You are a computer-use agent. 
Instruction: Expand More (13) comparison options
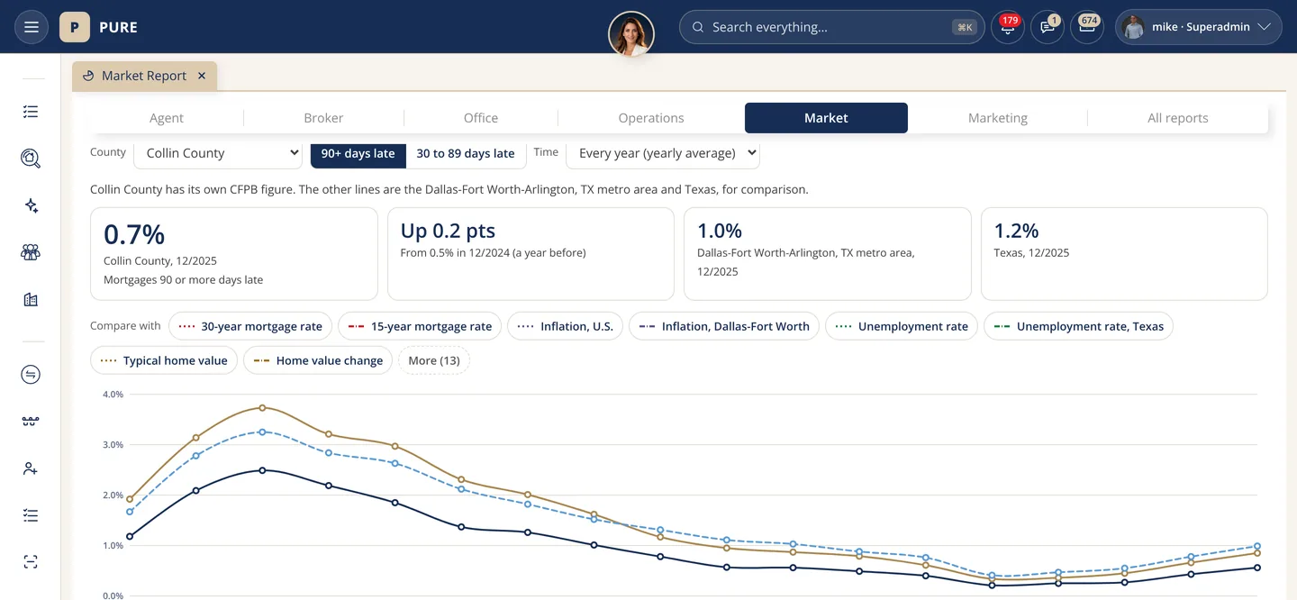(433, 360)
